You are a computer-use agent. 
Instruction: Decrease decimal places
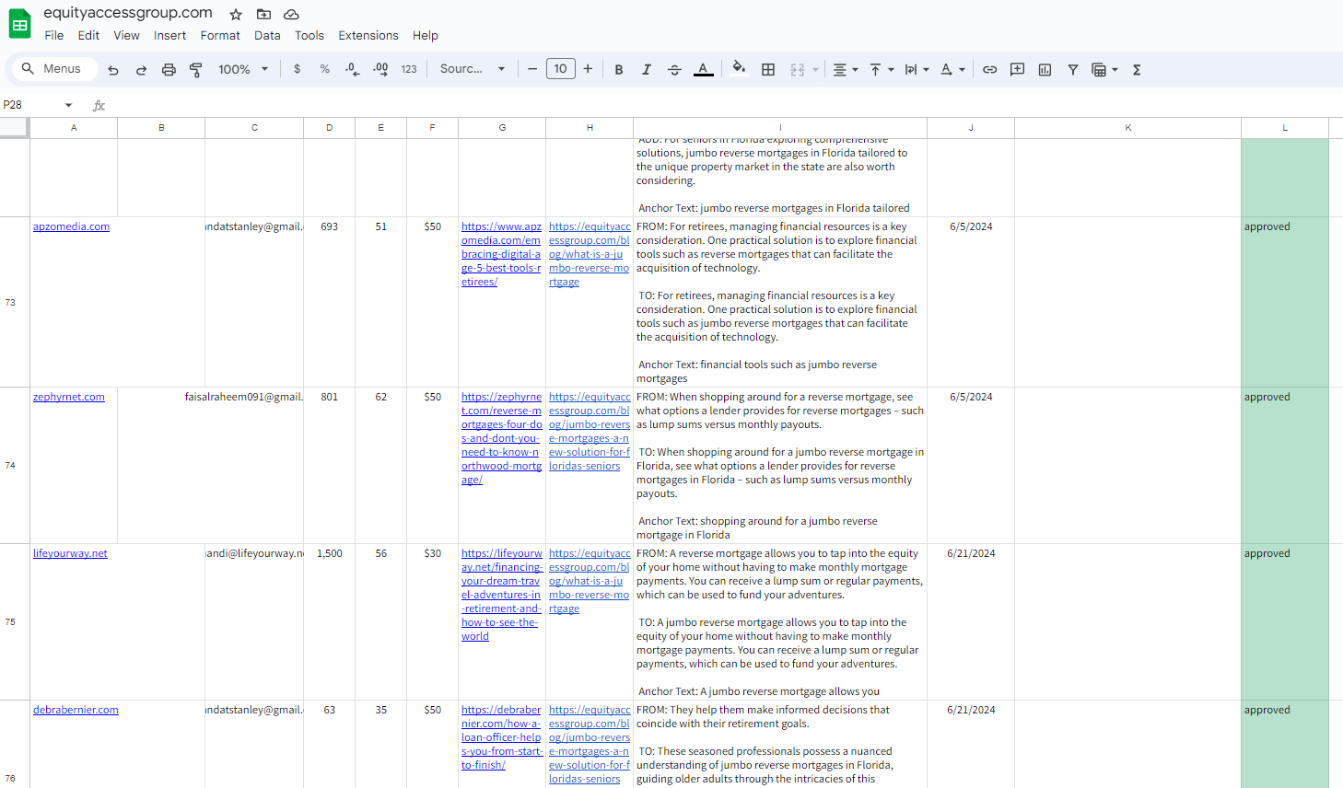pos(352,69)
